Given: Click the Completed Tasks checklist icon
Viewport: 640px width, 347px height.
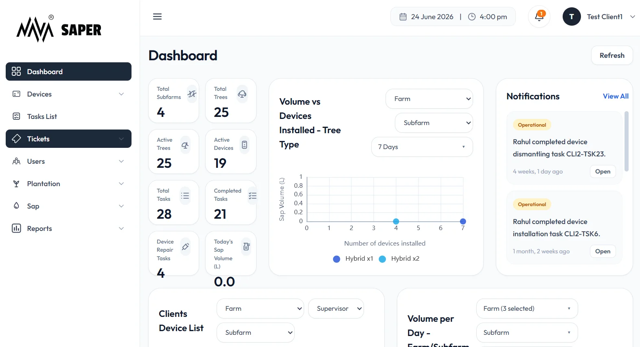Looking at the screenshot, I should click(252, 196).
